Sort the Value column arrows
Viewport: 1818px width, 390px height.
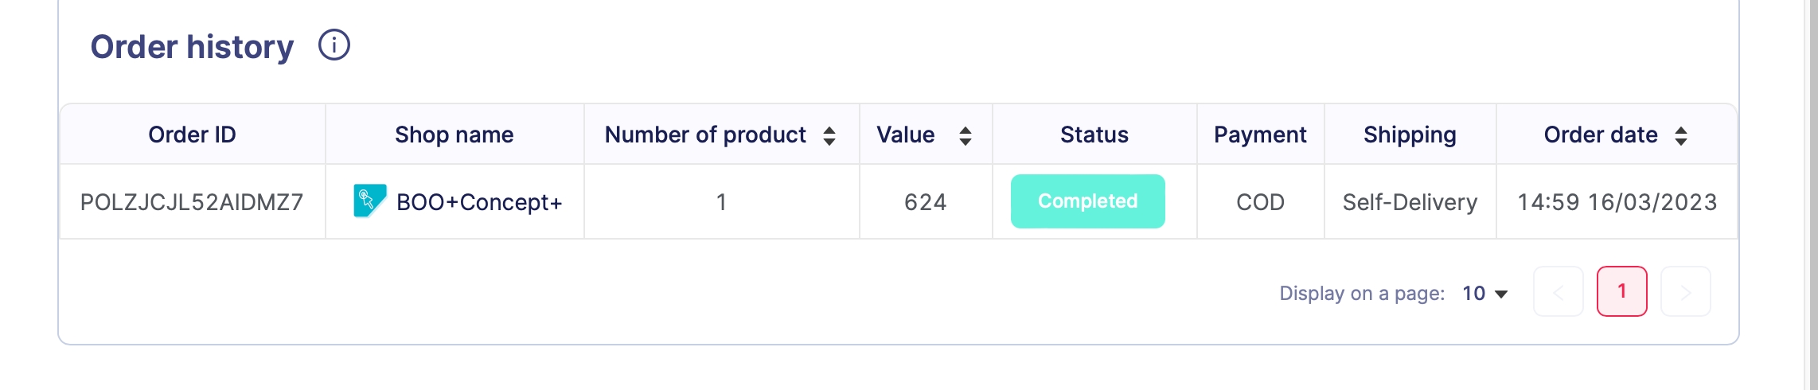pos(966,135)
